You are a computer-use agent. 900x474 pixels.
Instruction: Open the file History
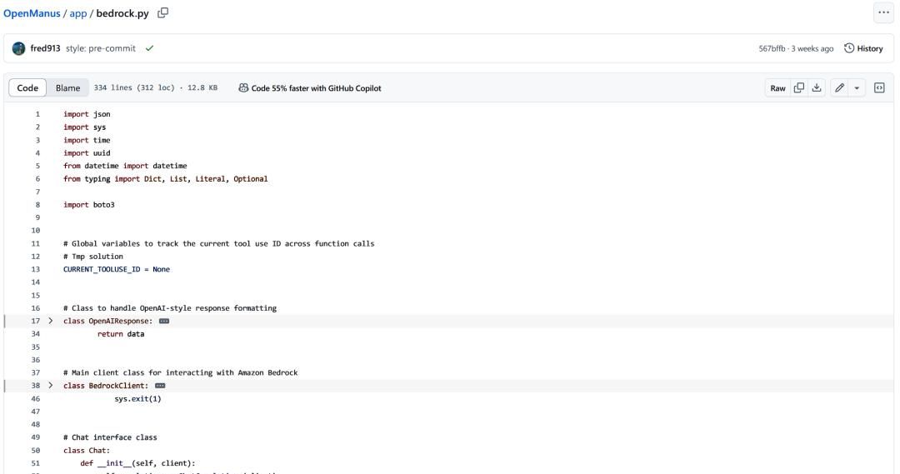(863, 48)
